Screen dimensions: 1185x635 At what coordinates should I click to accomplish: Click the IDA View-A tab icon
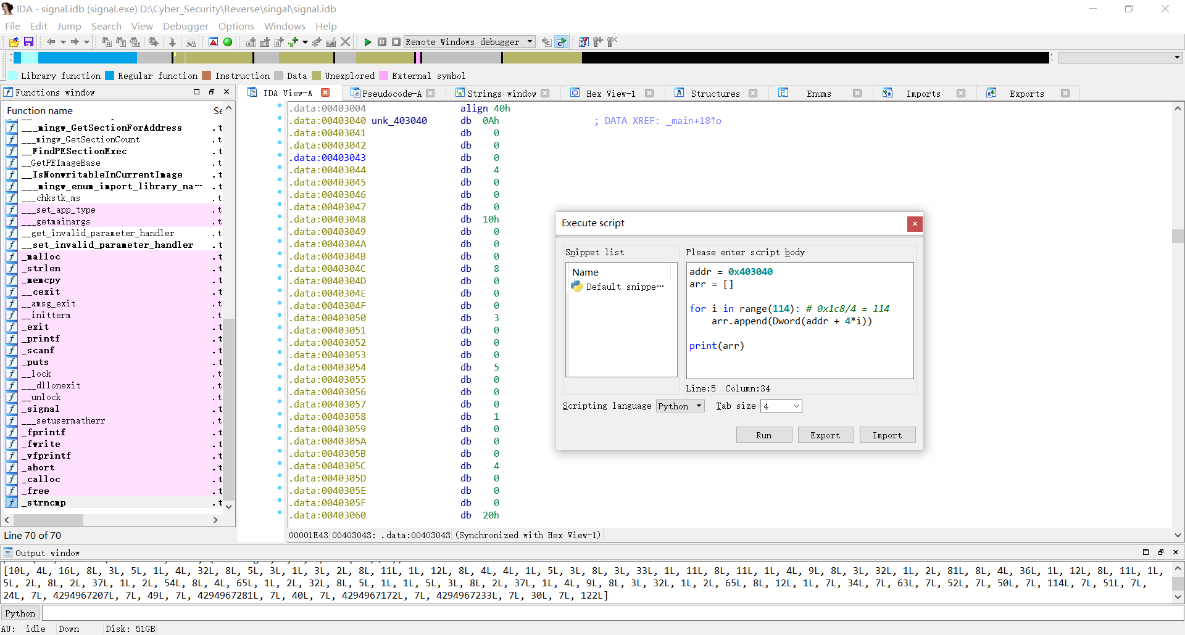pos(252,92)
